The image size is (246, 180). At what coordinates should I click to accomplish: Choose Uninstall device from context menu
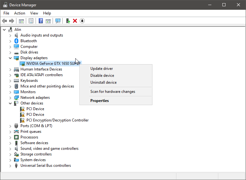116,82
